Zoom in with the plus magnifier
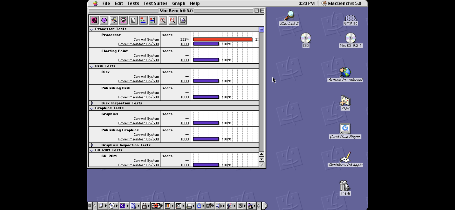This screenshot has width=455, height=210. coord(163,20)
